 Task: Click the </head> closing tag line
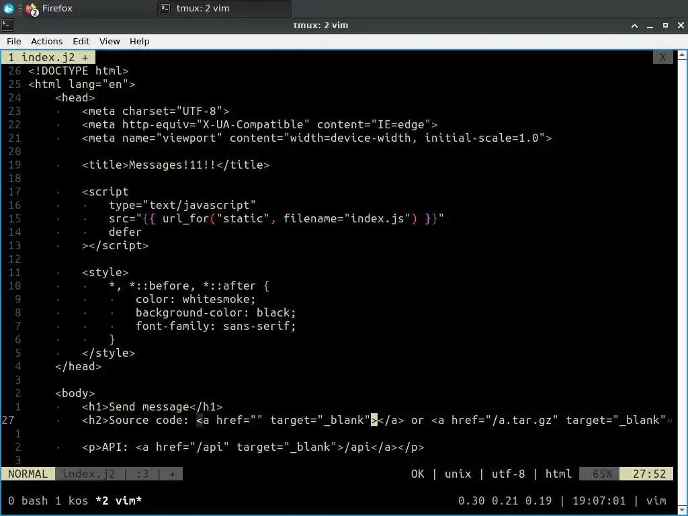78,366
